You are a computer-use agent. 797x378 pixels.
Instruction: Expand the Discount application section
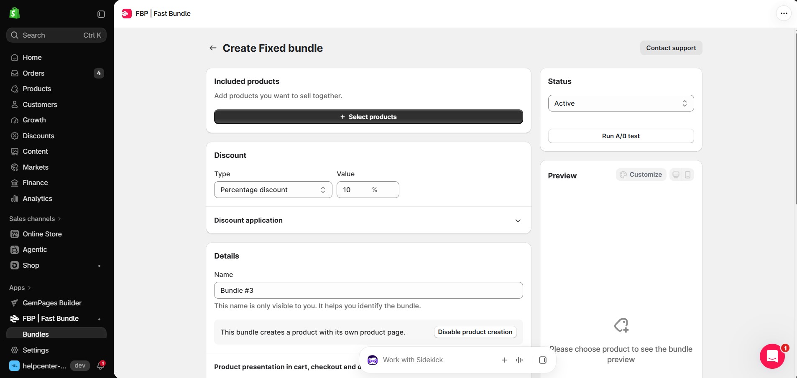click(368, 221)
